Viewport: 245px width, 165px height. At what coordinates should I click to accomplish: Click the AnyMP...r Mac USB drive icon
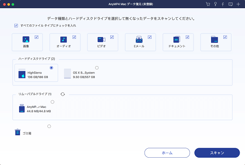(22, 108)
